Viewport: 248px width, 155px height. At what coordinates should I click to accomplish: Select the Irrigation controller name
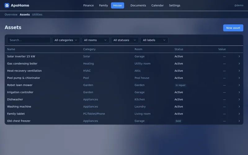point(20,92)
